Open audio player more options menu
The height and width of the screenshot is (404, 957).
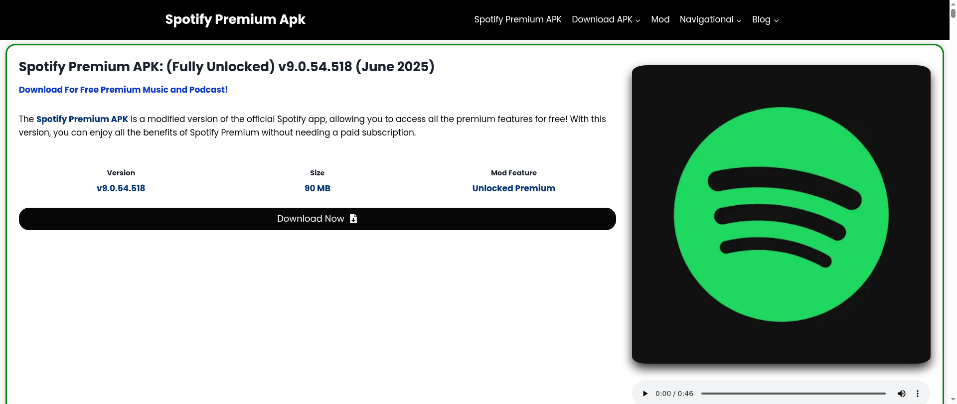pos(918,394)
